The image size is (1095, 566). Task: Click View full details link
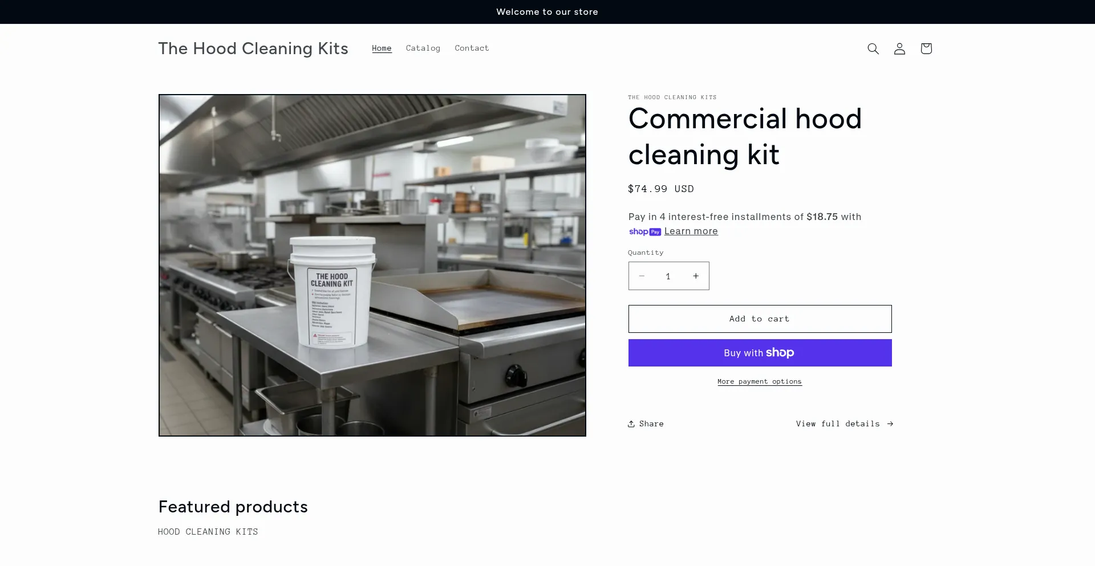(x=845, y=424)
